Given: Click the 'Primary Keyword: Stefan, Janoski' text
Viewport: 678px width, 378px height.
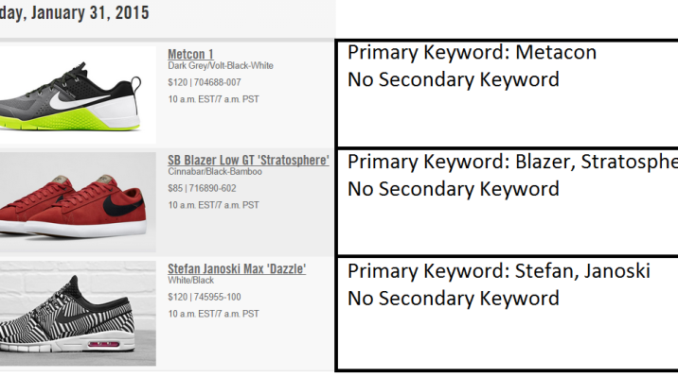Looking at the screenshot, I should (x=498, y=271).
